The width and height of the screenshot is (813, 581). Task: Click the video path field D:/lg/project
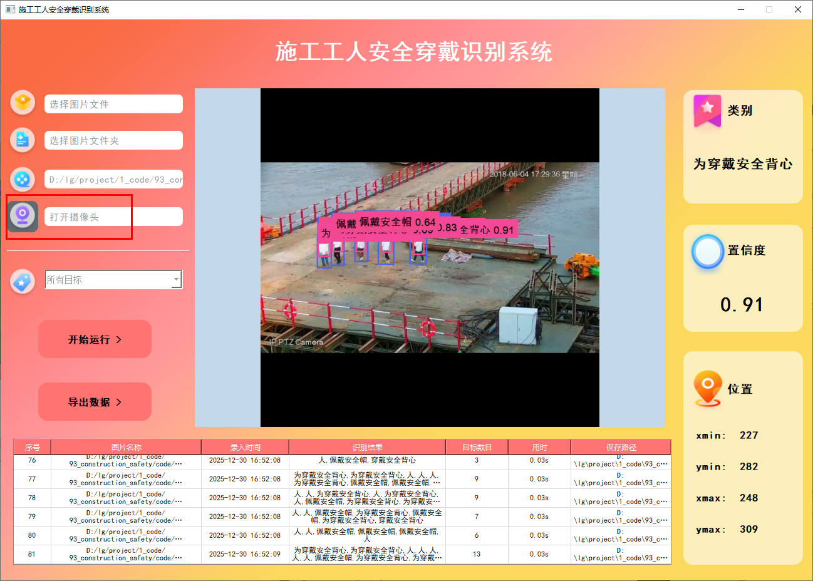click(113, 179)
